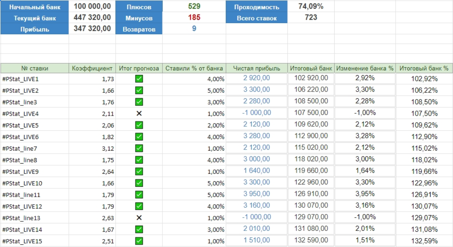The width and height of the screenshot is (453, 247).
Task: Click the green checkmark for #PStat_LIVE12
Action: (139, 206)
